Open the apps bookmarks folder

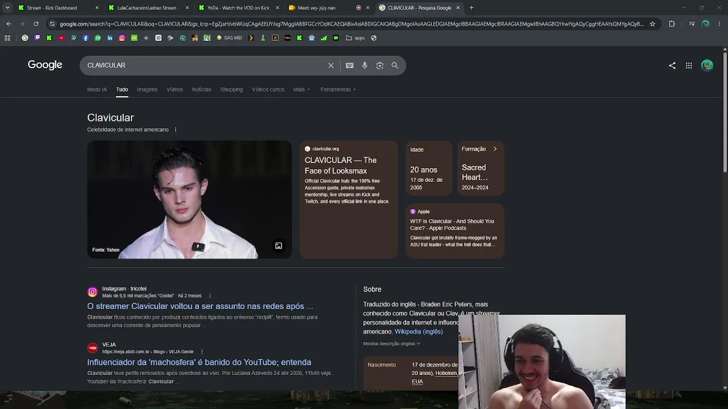coord(355,38)
